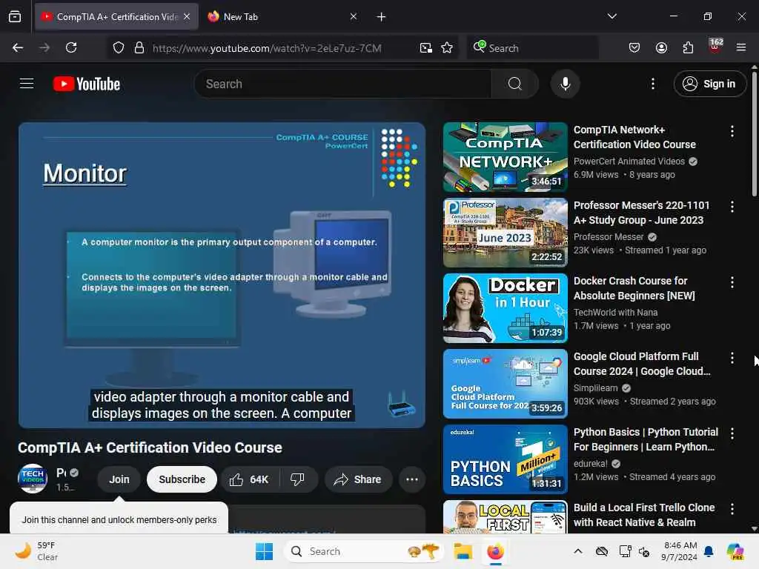Open Firefox from the taskbar
The image size is (759, 569).
click(495, 551)
